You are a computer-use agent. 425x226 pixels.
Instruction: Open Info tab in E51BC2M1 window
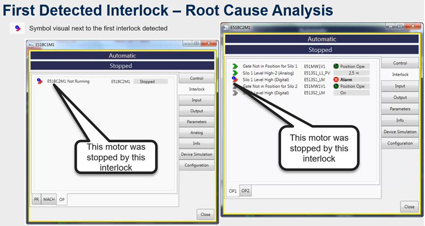pos(400,120)
